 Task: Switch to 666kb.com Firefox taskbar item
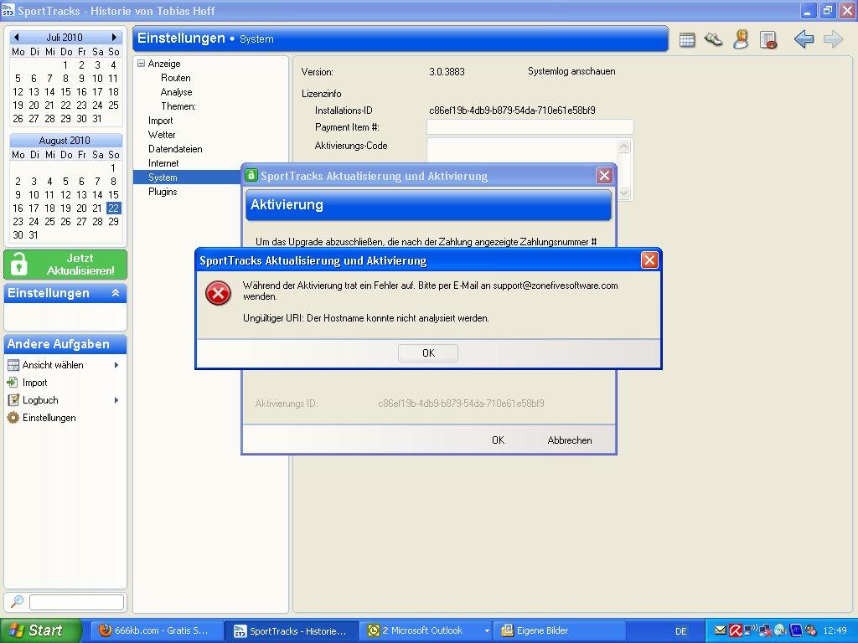coord(155,631)
